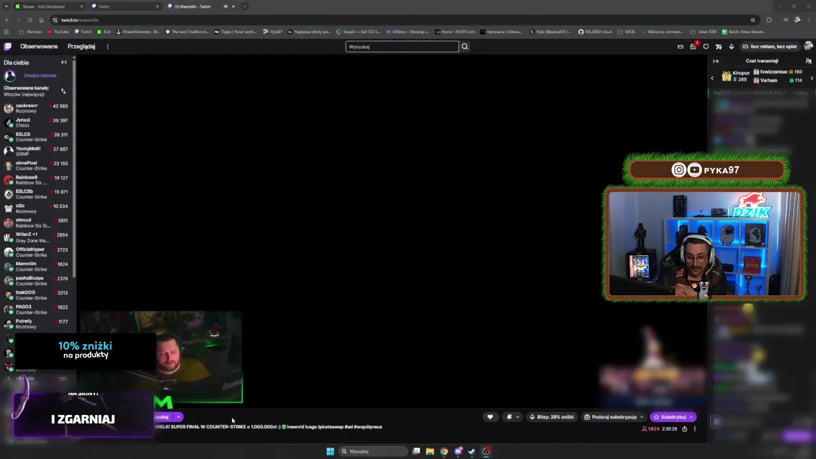Open the Twitch home logo
Viewport: 816px width, 459px height.
8,47
